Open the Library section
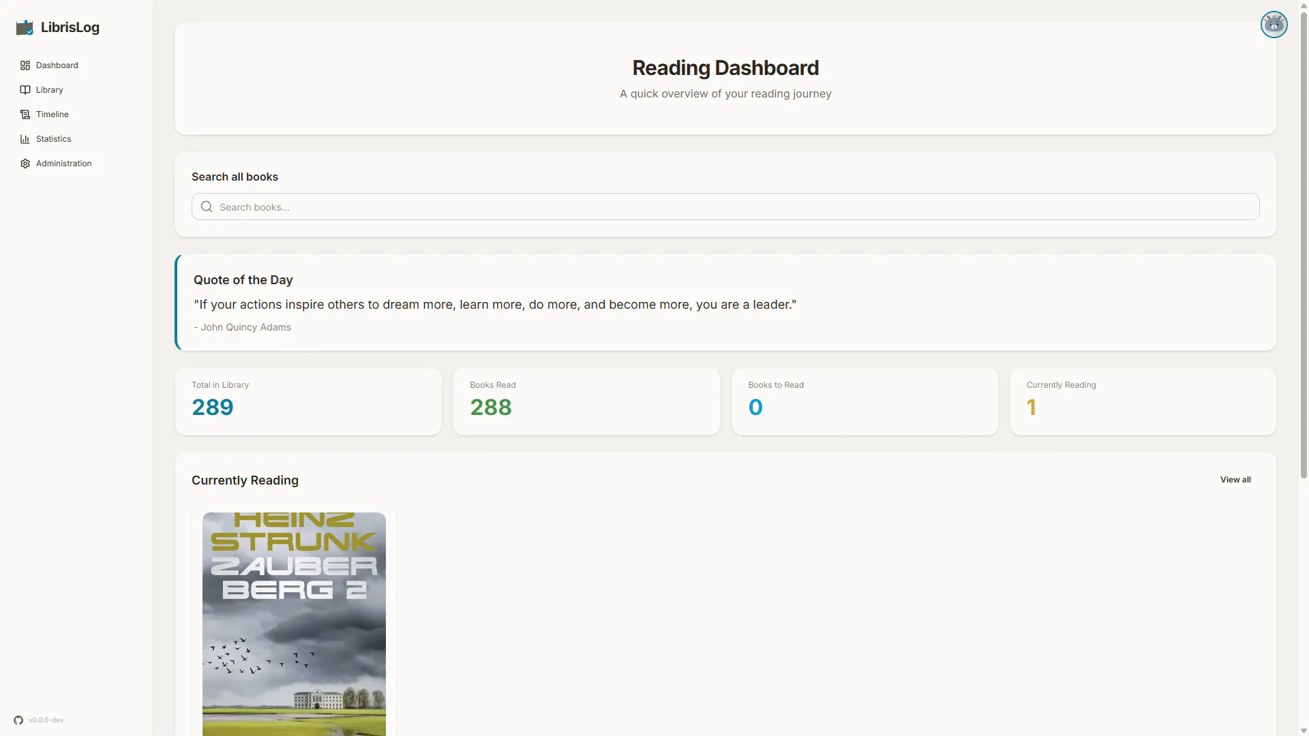1309x736 pixels. (x=50, y=90)
